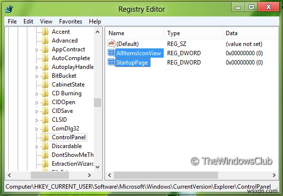Expand the Discardable key
Image resolution: width=283 pixels, height=196 pixels.
[x=37, y=147]
